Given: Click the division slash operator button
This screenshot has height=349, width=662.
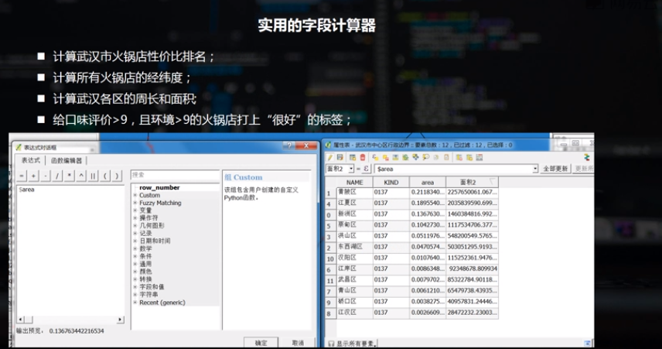Looking at the screenshot, I should click(x=57, y=176).
